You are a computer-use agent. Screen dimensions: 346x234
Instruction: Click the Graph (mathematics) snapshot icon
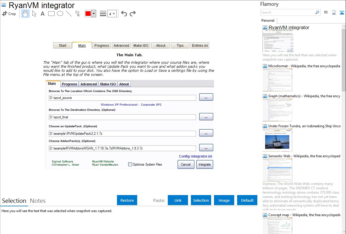[x=265, y=96]
